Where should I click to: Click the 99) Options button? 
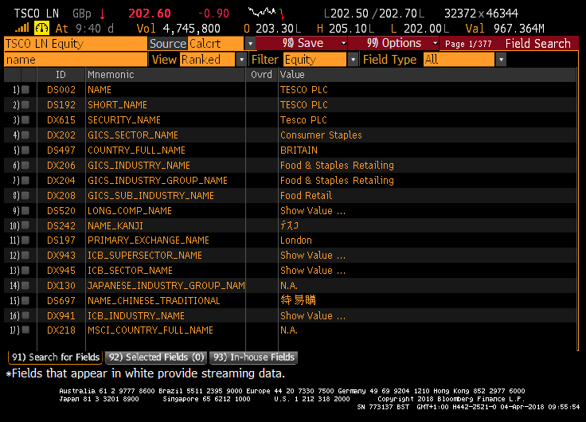(393, 43)
